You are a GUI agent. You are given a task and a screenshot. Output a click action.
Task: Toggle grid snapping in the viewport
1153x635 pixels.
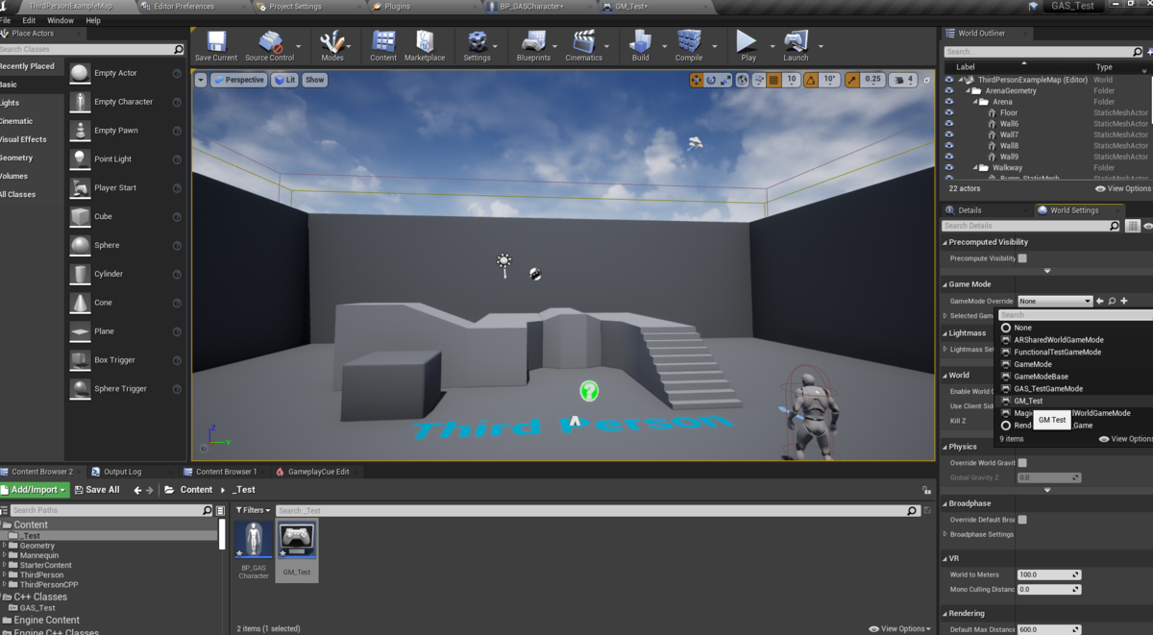coord(773,80)
